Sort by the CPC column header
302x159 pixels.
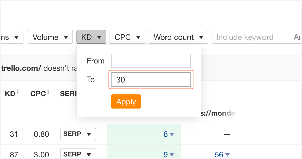coord(38,94)
